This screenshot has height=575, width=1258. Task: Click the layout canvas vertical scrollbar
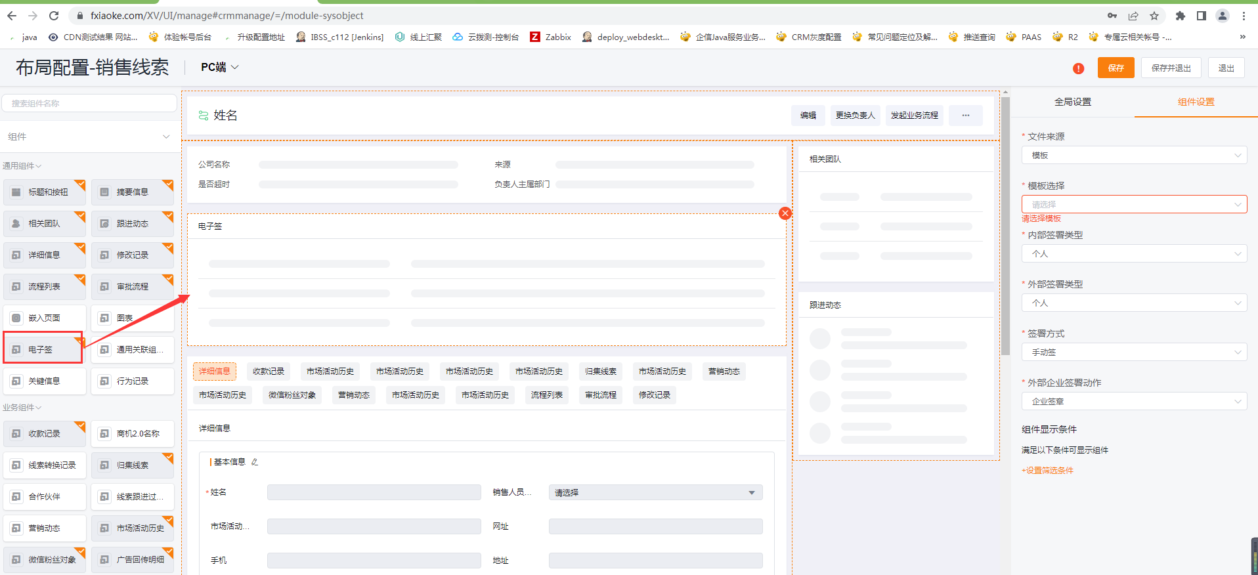tap(1005, 226)
